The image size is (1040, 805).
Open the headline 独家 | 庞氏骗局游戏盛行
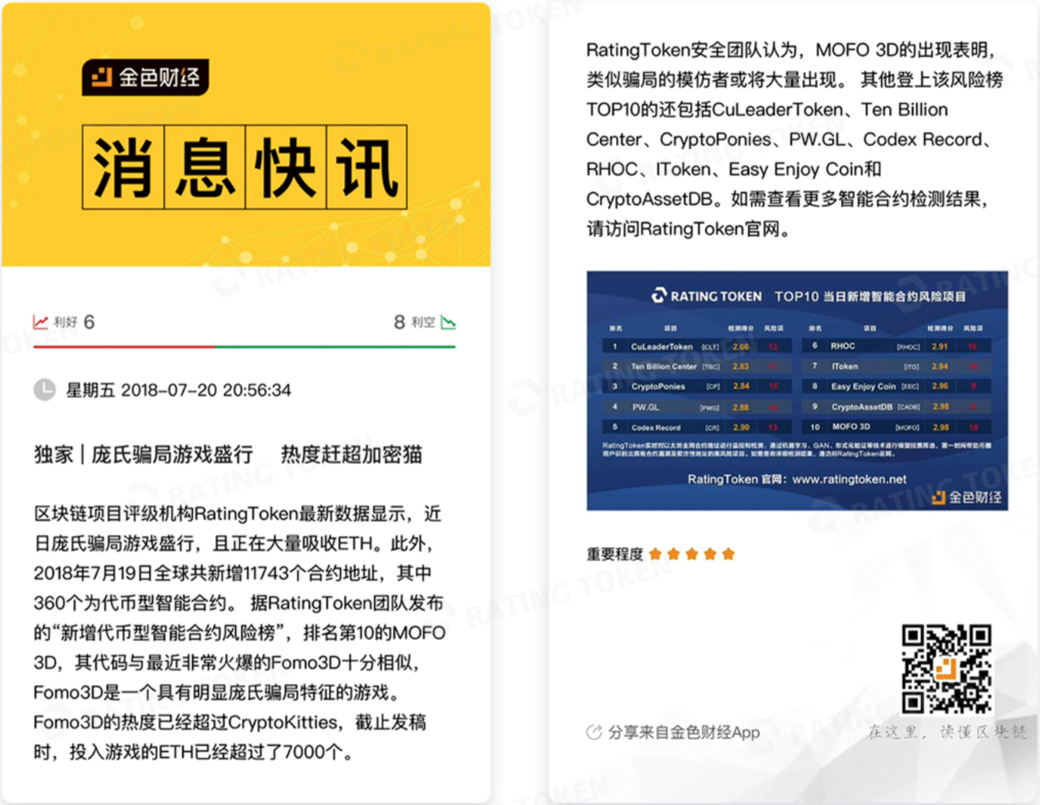[144, 455]
